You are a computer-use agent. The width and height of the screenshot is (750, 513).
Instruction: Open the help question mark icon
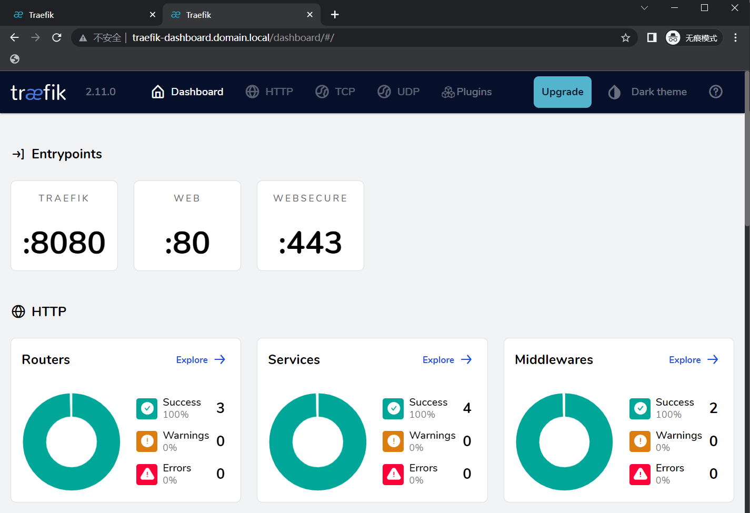click(x=716, y=92)
